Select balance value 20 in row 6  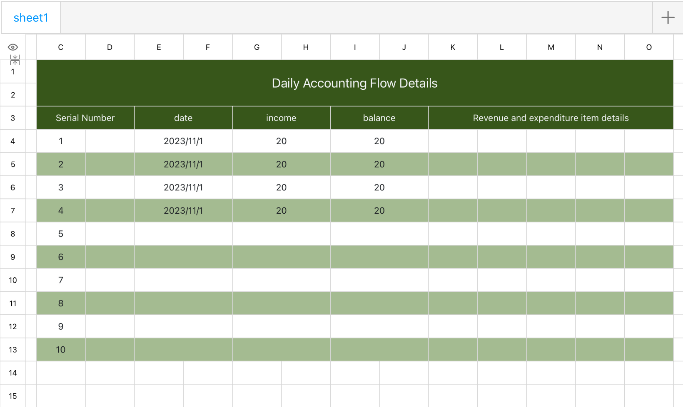pos(379,187)
